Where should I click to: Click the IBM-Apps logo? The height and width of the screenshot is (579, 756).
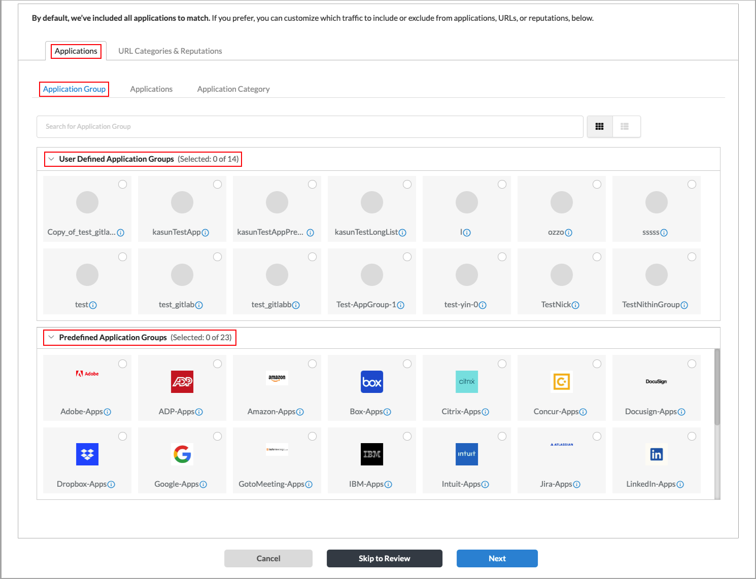[371, 454]
